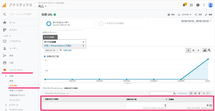Collapse the chart with bottom handle

pyautogui.click(x=128, y=83)
